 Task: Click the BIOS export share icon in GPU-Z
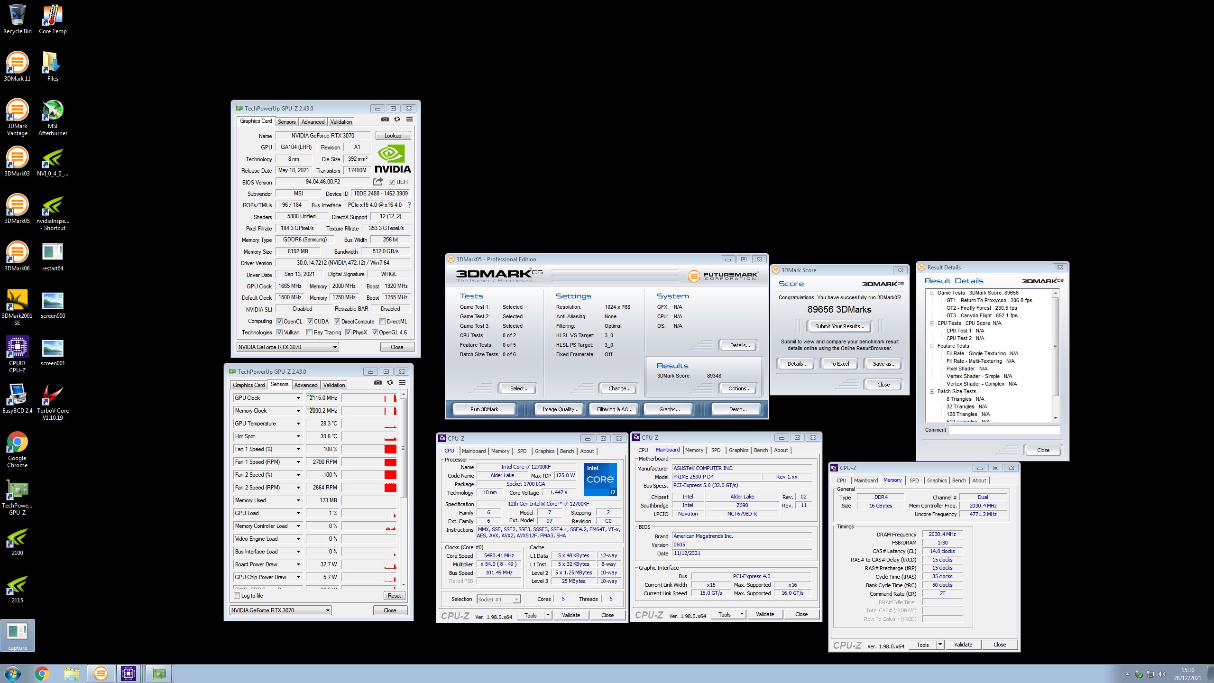378,182
